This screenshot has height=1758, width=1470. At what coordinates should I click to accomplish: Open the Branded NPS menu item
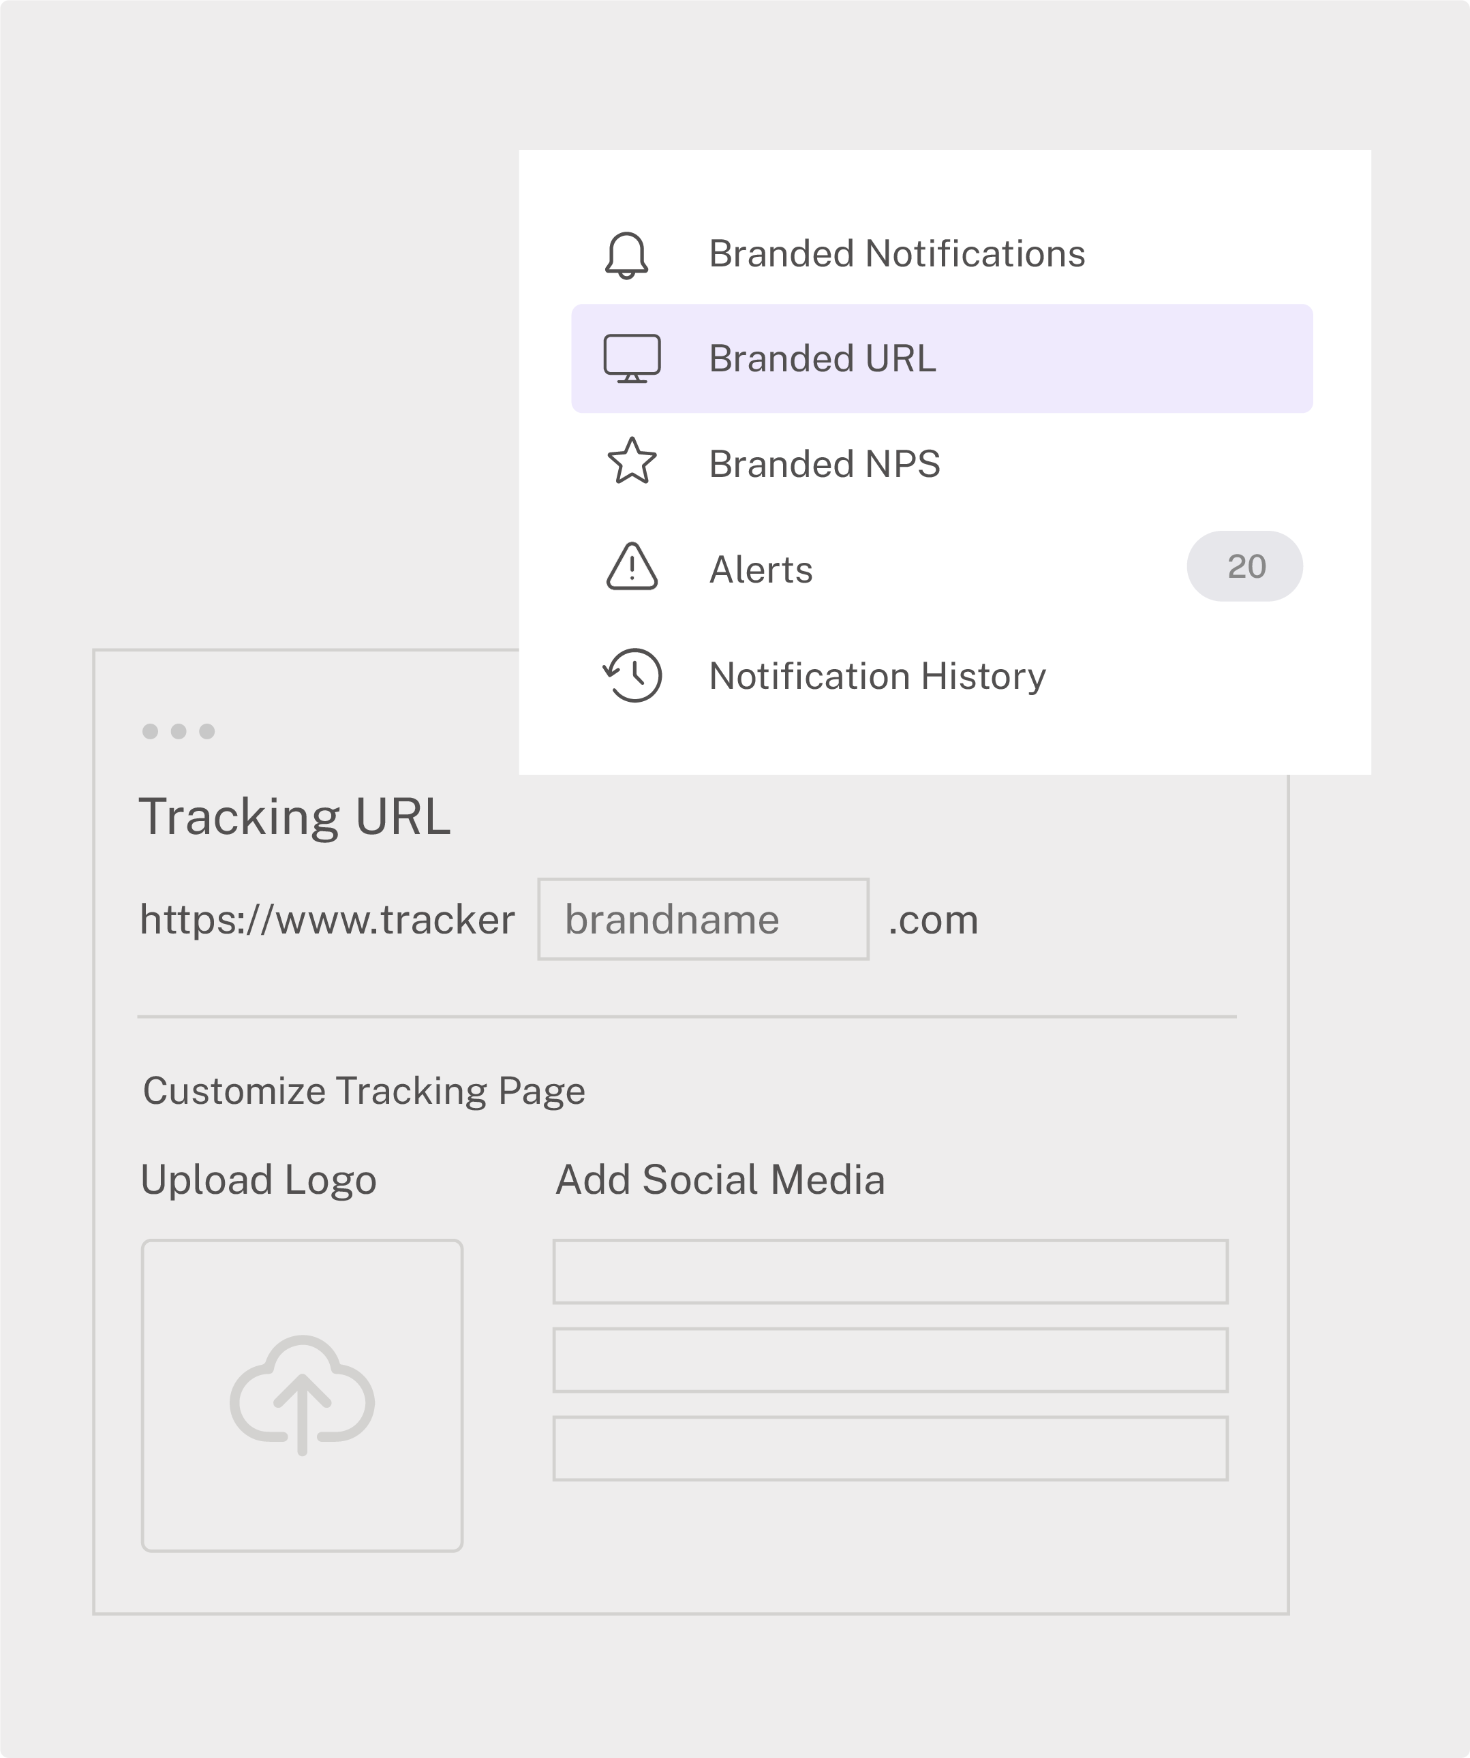824,464
